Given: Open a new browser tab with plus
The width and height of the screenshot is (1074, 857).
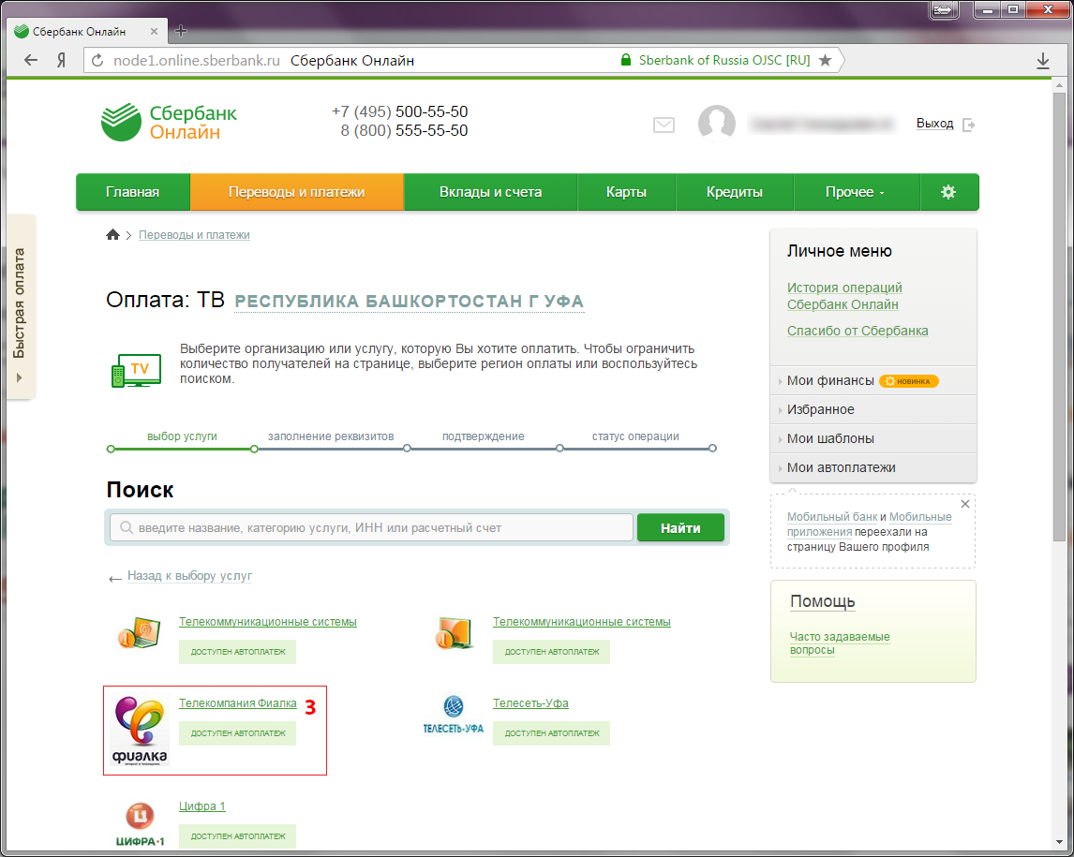Looking at the screenshot, I should pos(181,31).
